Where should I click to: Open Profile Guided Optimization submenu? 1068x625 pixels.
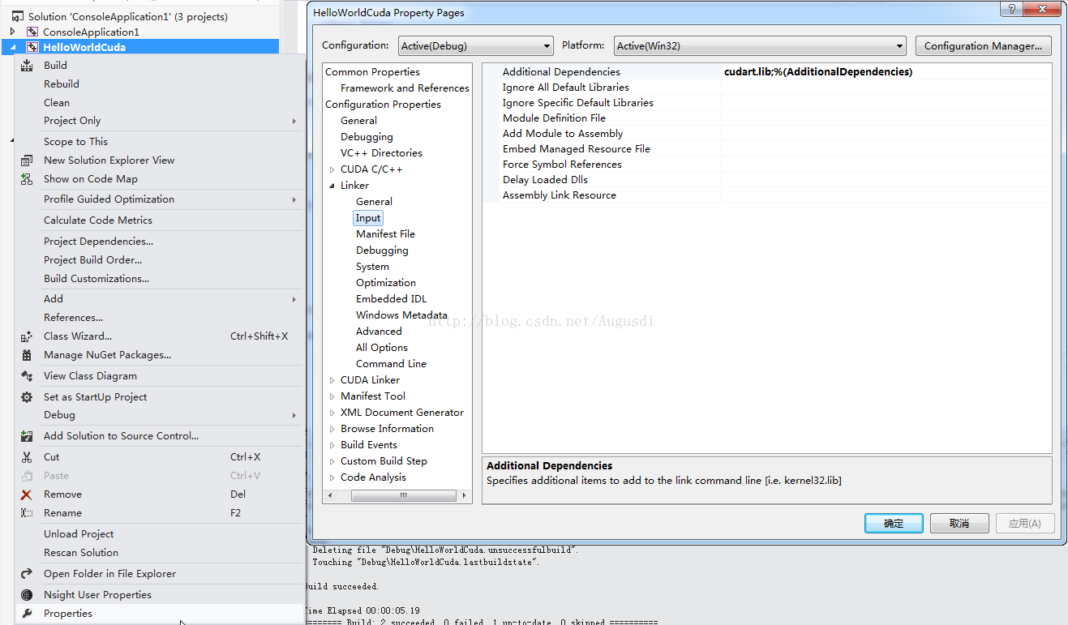tap(159, 199)
